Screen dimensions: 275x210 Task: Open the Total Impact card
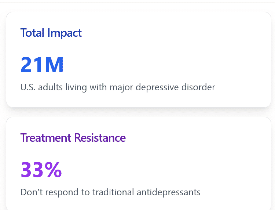coord(139,59)
